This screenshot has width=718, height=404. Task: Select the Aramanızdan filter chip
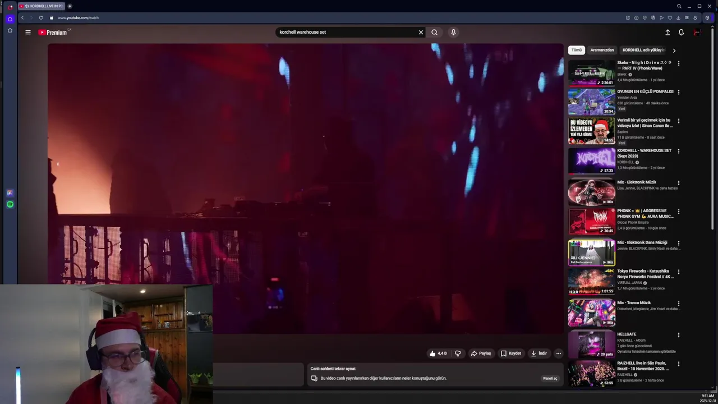pos(602,50)
